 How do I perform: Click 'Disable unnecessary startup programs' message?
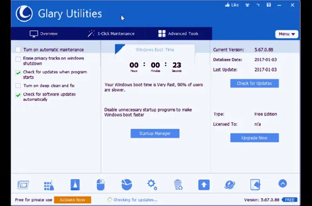(x=148, y=112)
